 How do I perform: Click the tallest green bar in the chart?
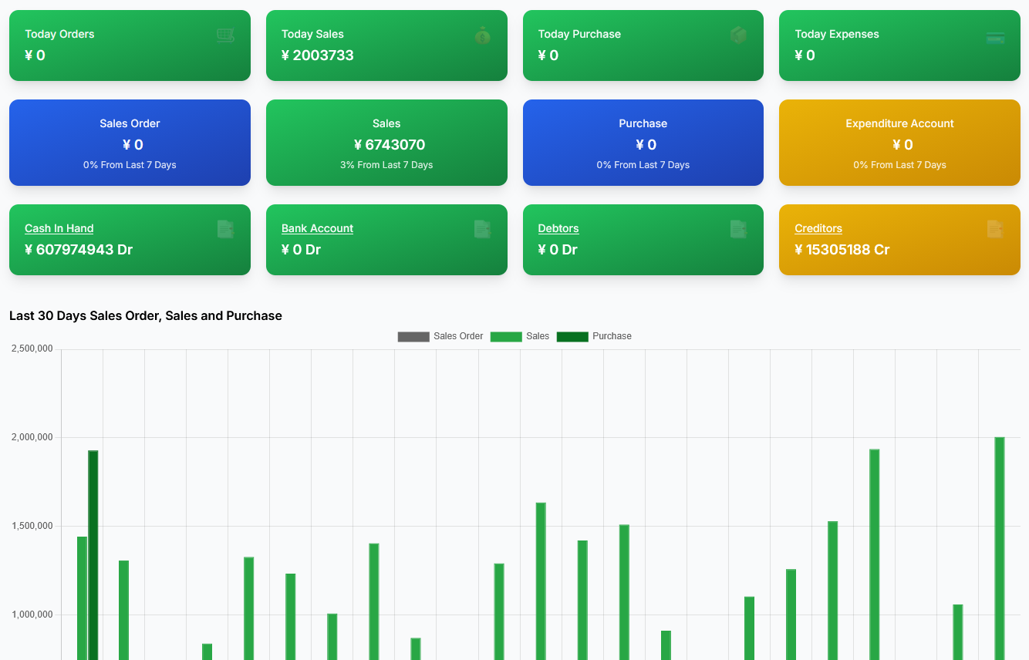(999, 540)
